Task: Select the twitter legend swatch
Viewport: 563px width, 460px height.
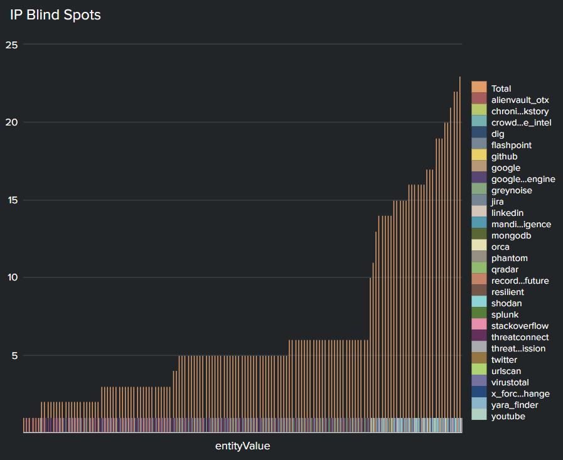Action: [479, 358]
